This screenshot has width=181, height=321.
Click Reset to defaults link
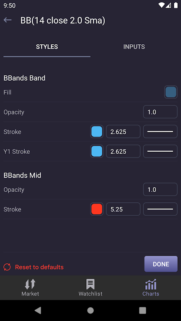tap(39, 267)
